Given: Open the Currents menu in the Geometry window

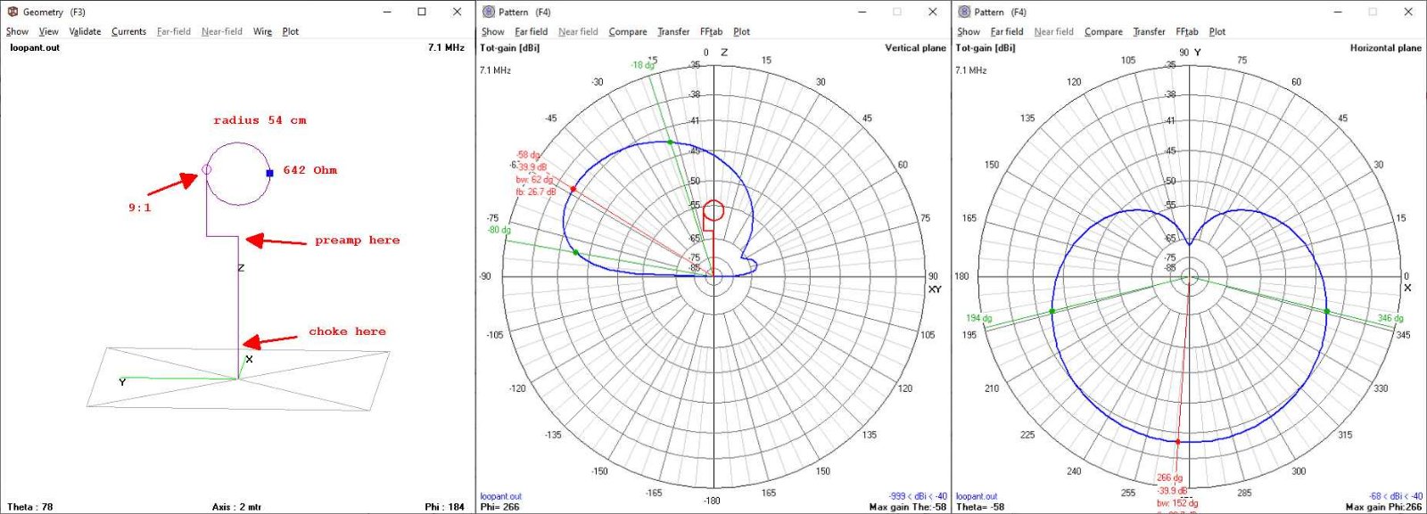Looking at the screenshot, I should [128, 31].
